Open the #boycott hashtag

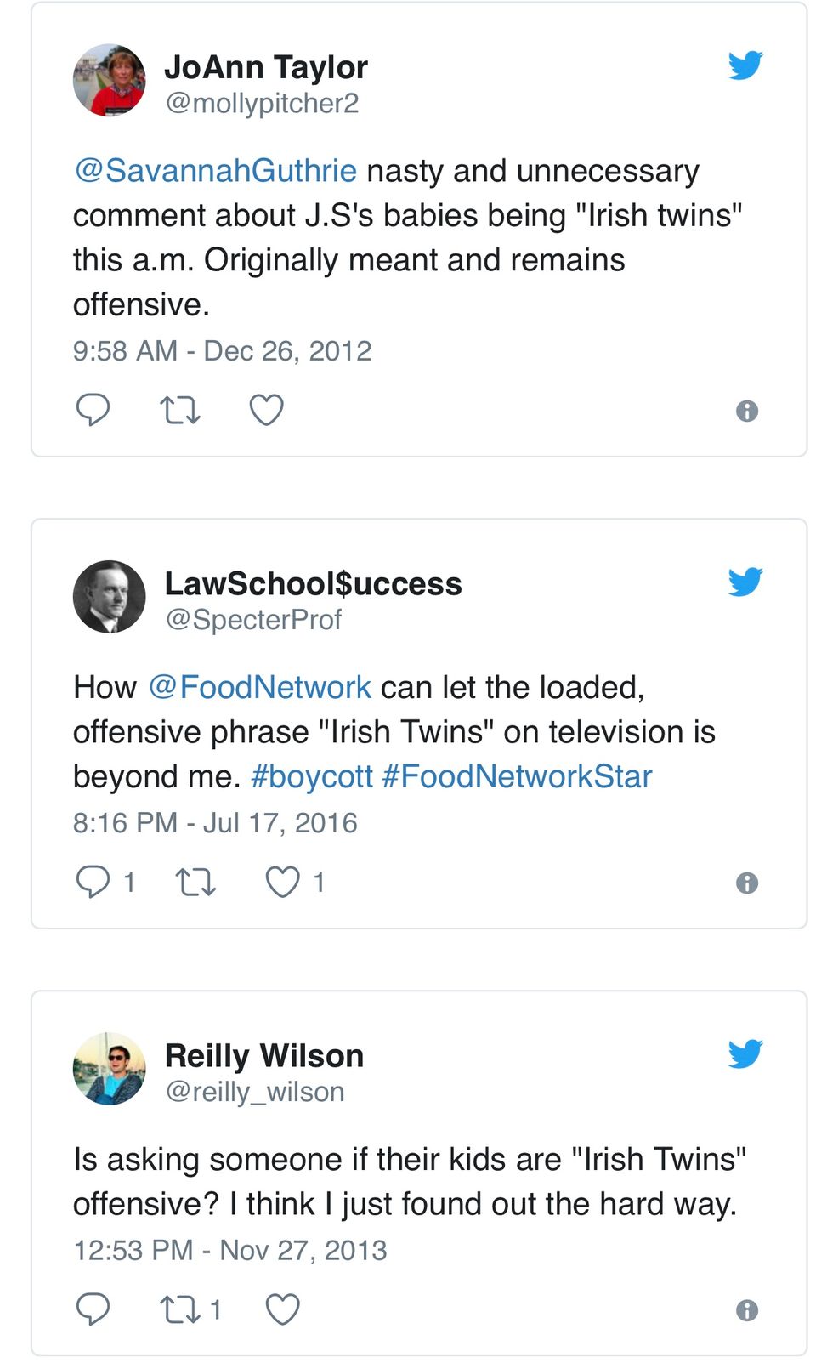[312, 776]
